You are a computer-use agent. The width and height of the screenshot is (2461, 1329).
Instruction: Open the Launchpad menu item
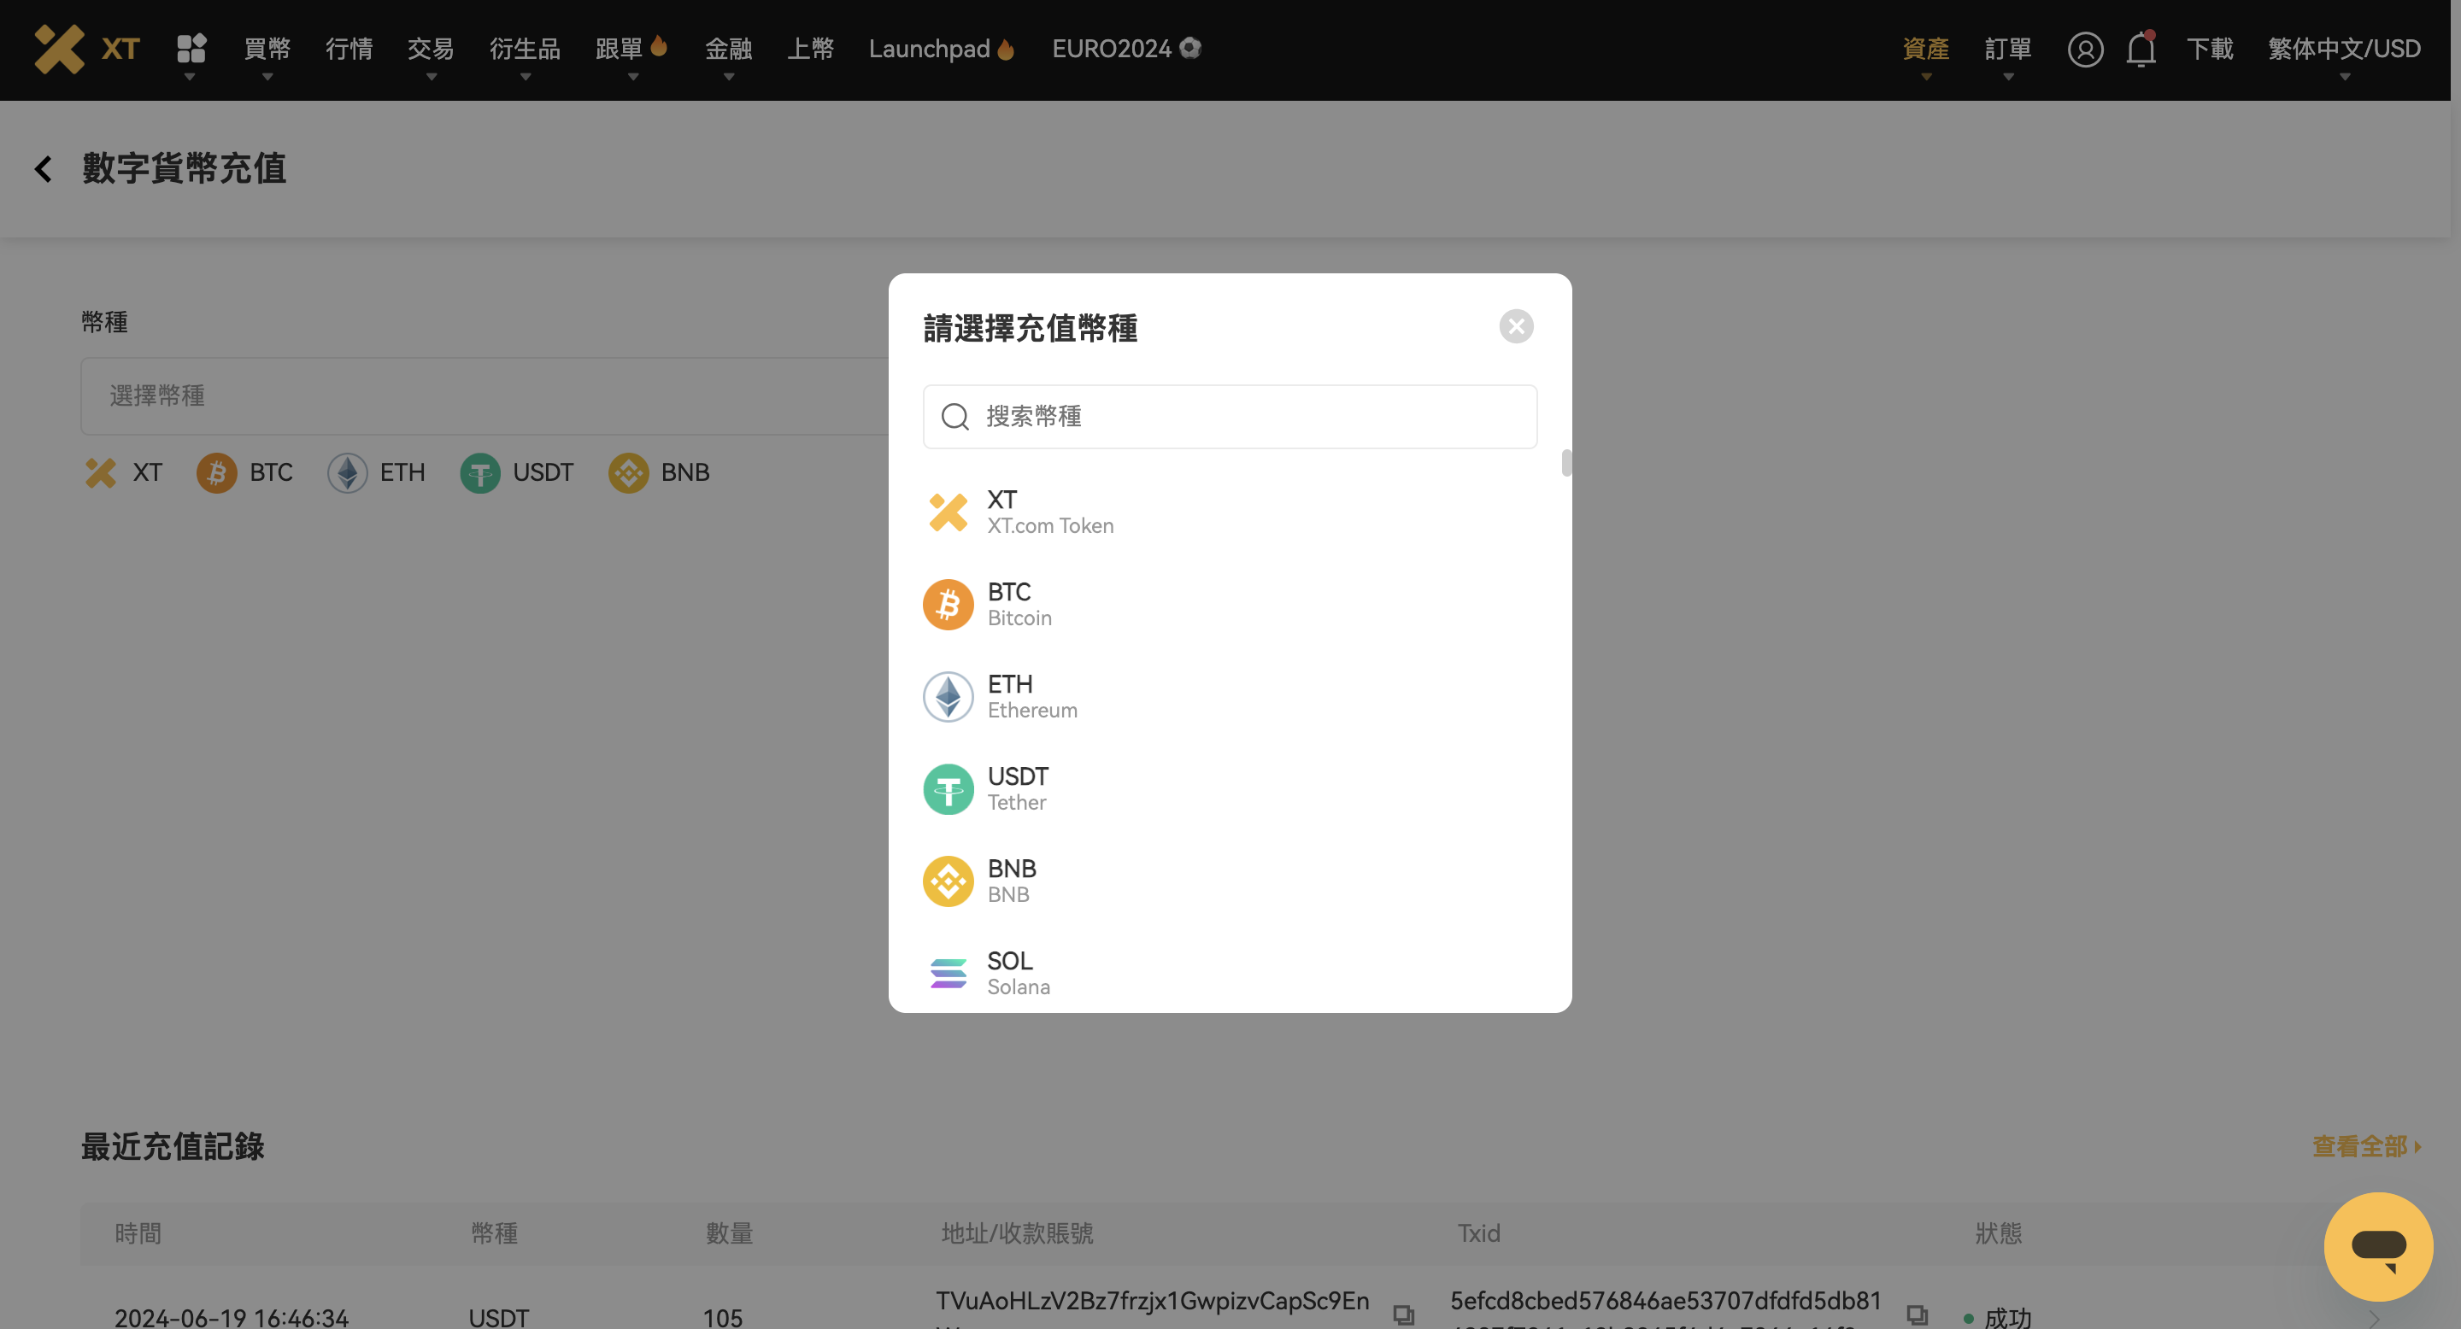point(929,49)
